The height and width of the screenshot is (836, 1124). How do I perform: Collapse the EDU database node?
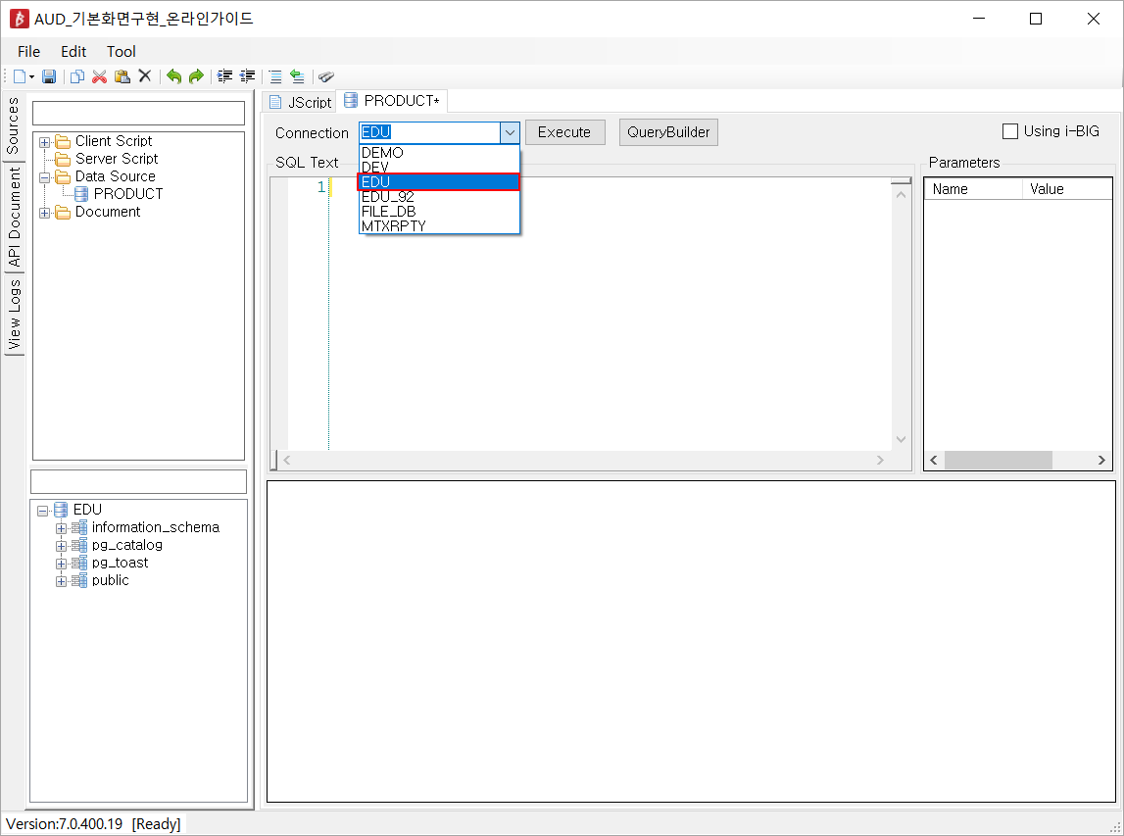[x=43, y=511]
